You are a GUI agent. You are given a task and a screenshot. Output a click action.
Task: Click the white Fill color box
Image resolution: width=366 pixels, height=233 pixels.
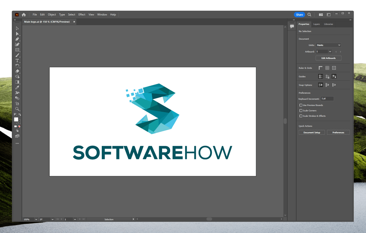(16, 119)
